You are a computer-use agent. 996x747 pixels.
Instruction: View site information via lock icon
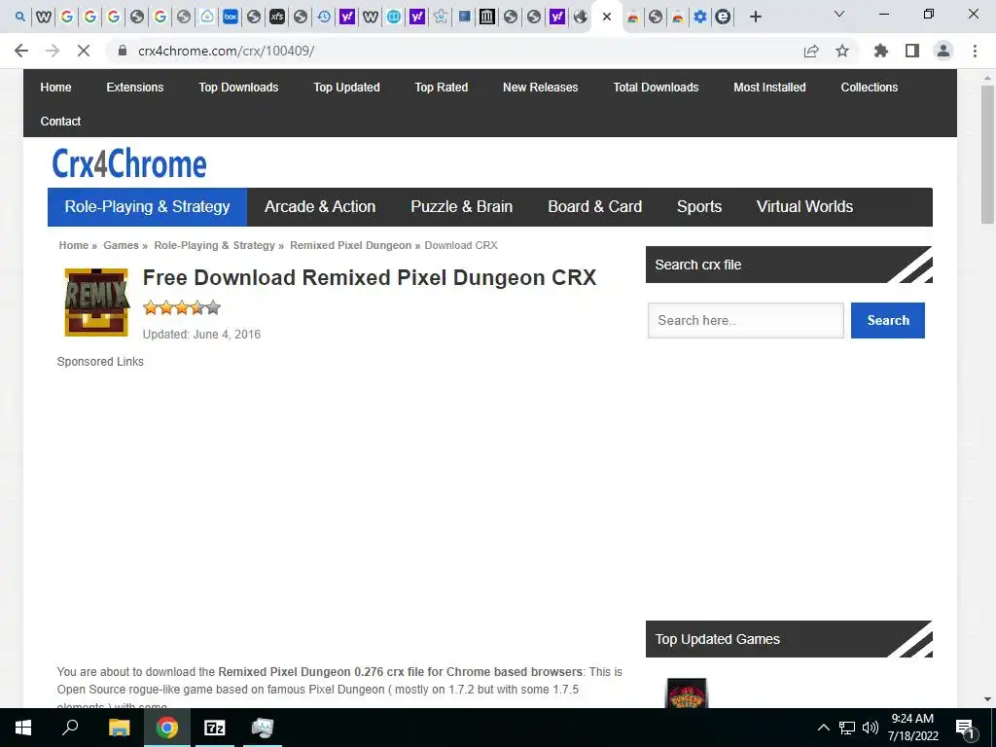(x=123, y=51)
